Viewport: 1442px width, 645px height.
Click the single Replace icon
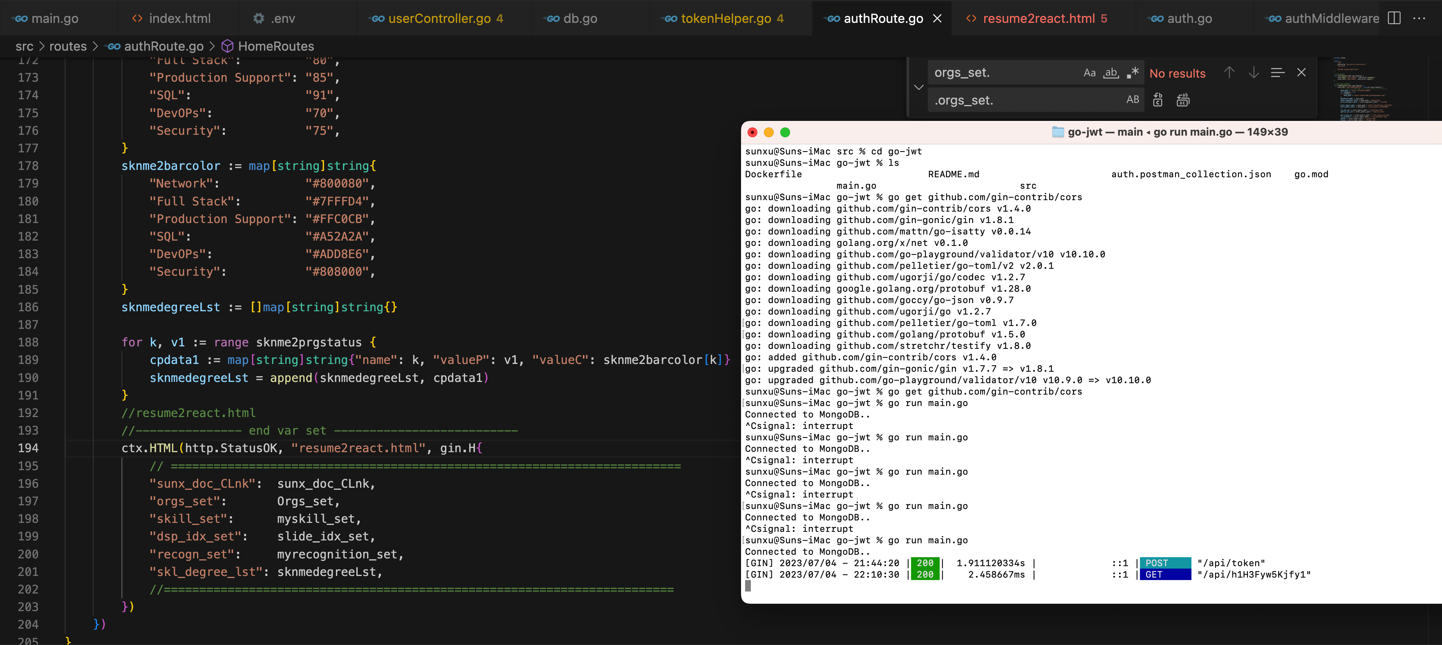tap(1158, 100)
